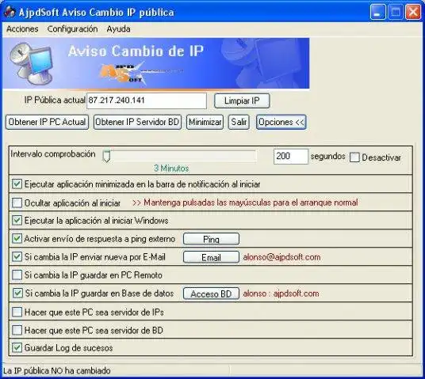The height and width of the screenshot is (379, 425).
Task: Open the Acciones menu
Action: pos(22,28)
